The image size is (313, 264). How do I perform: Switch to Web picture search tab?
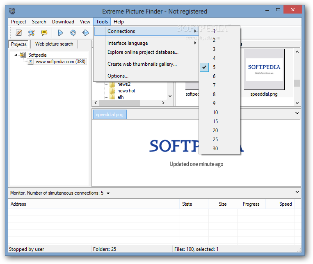[54, 44]
